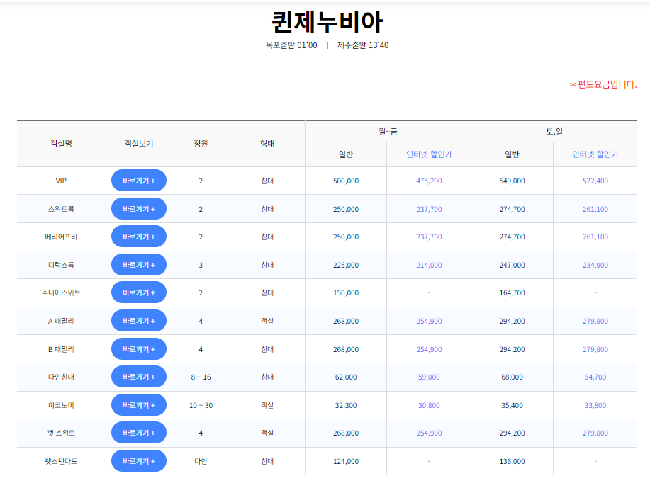Open VIP room details via 바로가기 button
The image size is (650, 483).
pos(138,180)
